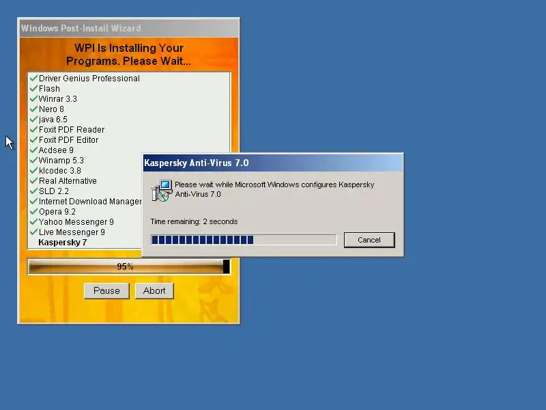The width and height of the screenshot is (546, 410).
Task: Click the 'Time remaining: 2 seconds' text
Action: (194, 221)
